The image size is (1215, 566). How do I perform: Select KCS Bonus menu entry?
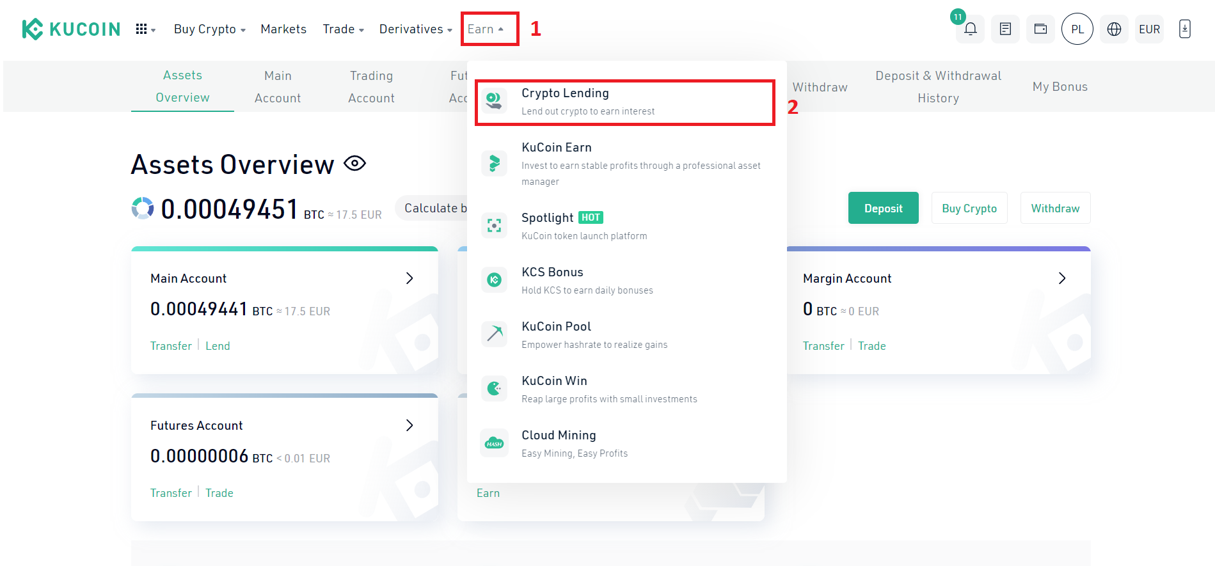627,280
